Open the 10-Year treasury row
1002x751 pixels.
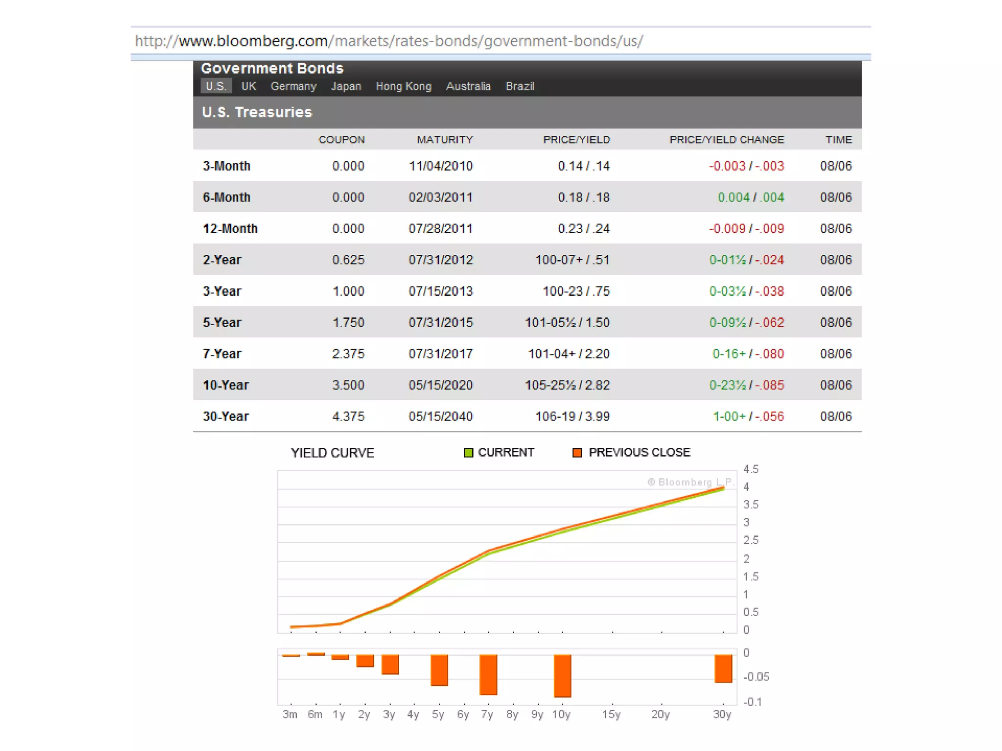(226, 385)
